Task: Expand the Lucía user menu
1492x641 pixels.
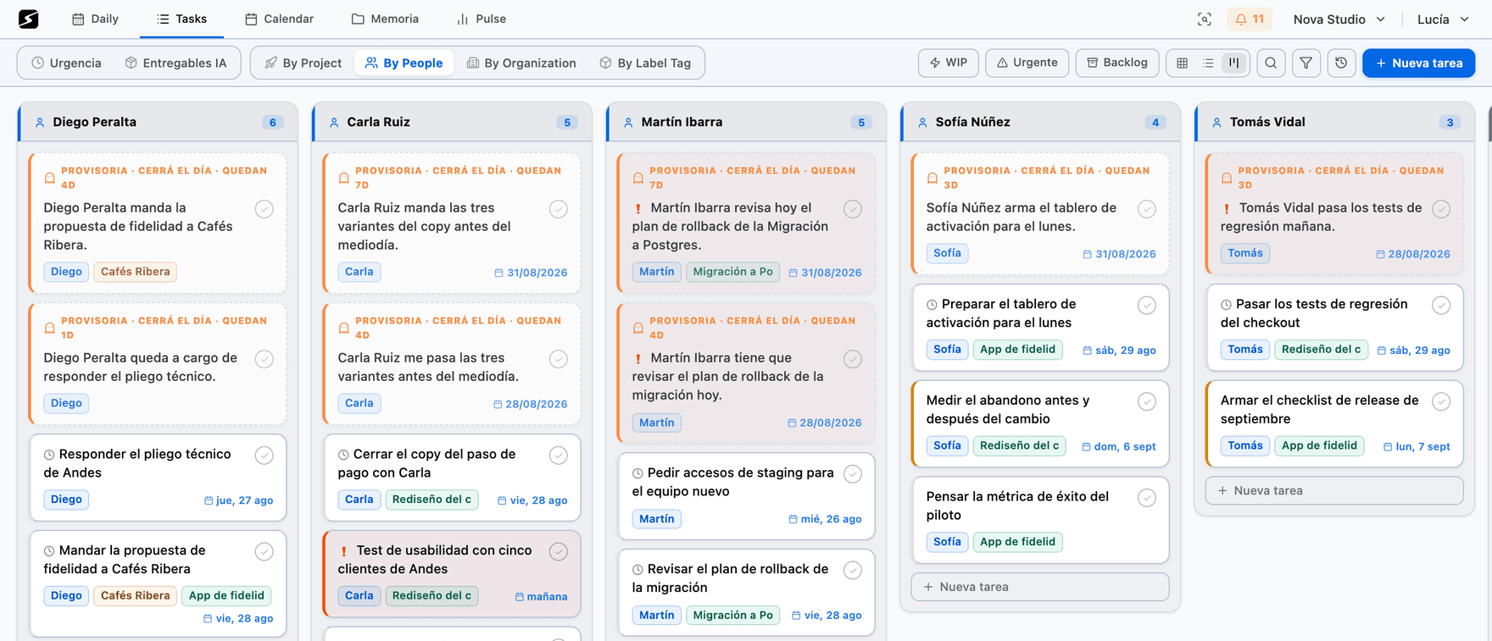Action: point(1443,19)
